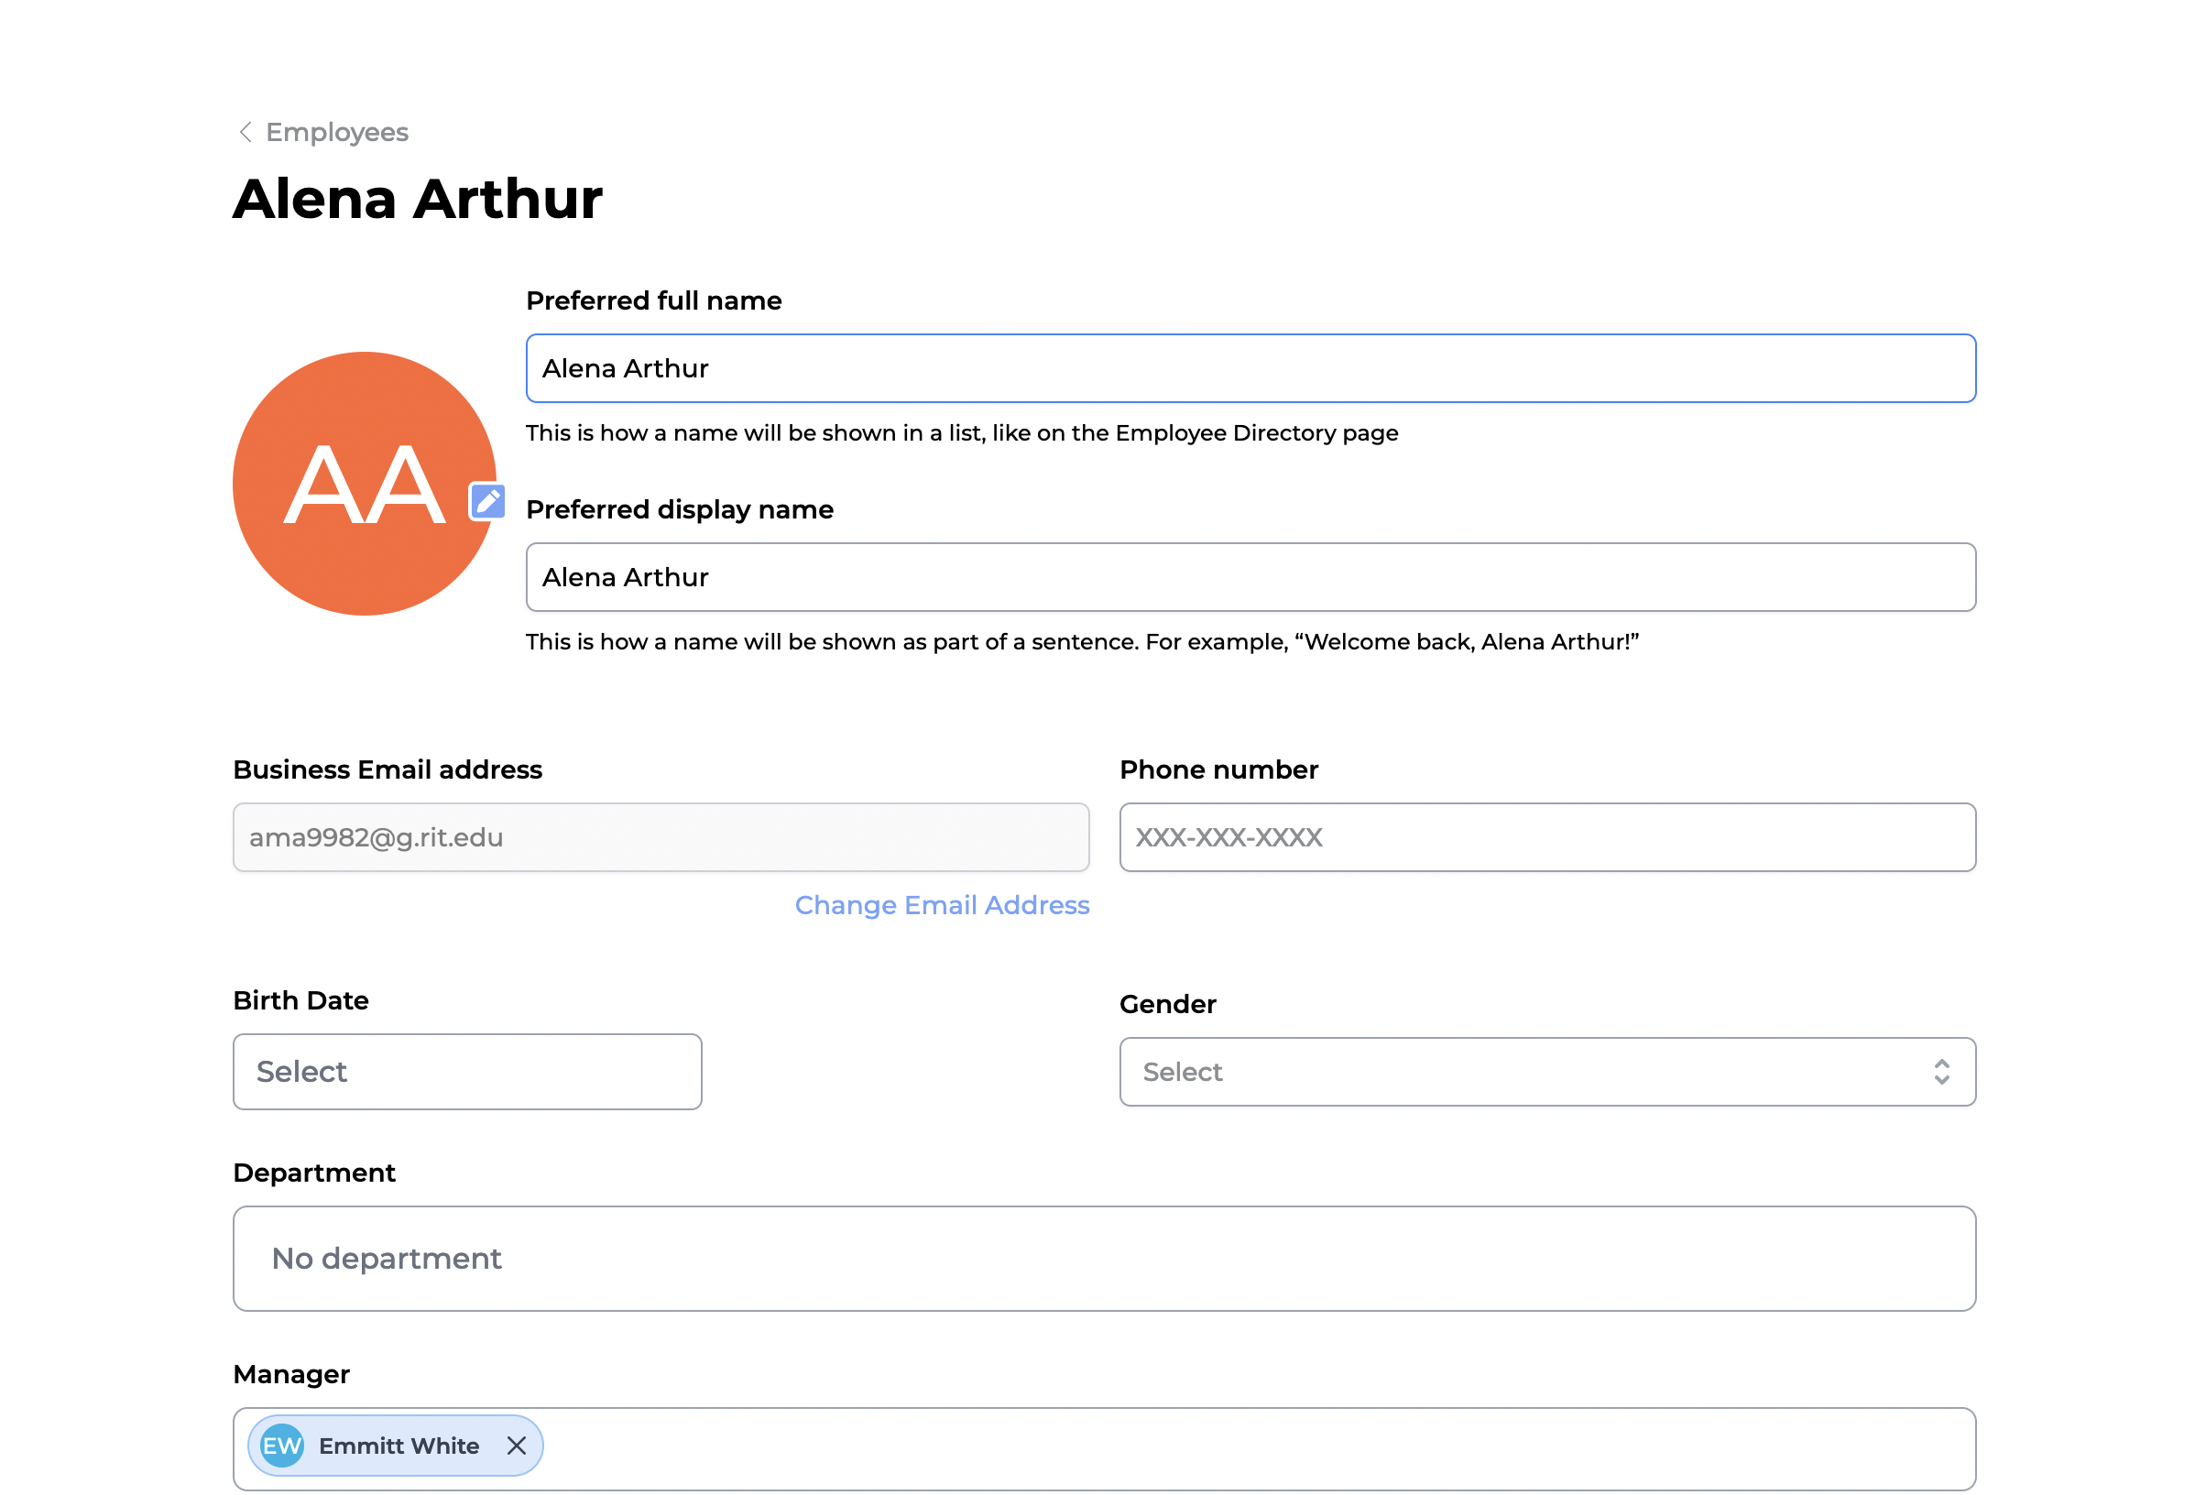This screenshot has width=2195, height=1495.
Task: Click the Change Email Address link
Action: coord(942,905)
